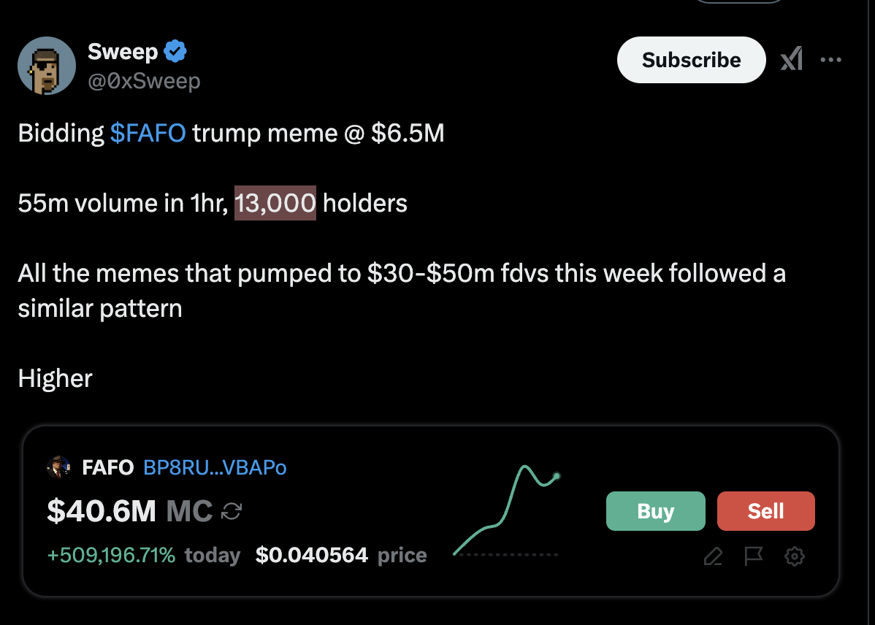Refresh the market cap value

point(232,511)
